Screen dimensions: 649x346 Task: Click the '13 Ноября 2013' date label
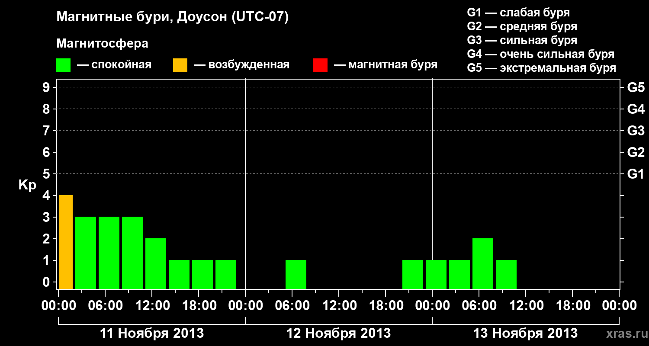point(526,333)
